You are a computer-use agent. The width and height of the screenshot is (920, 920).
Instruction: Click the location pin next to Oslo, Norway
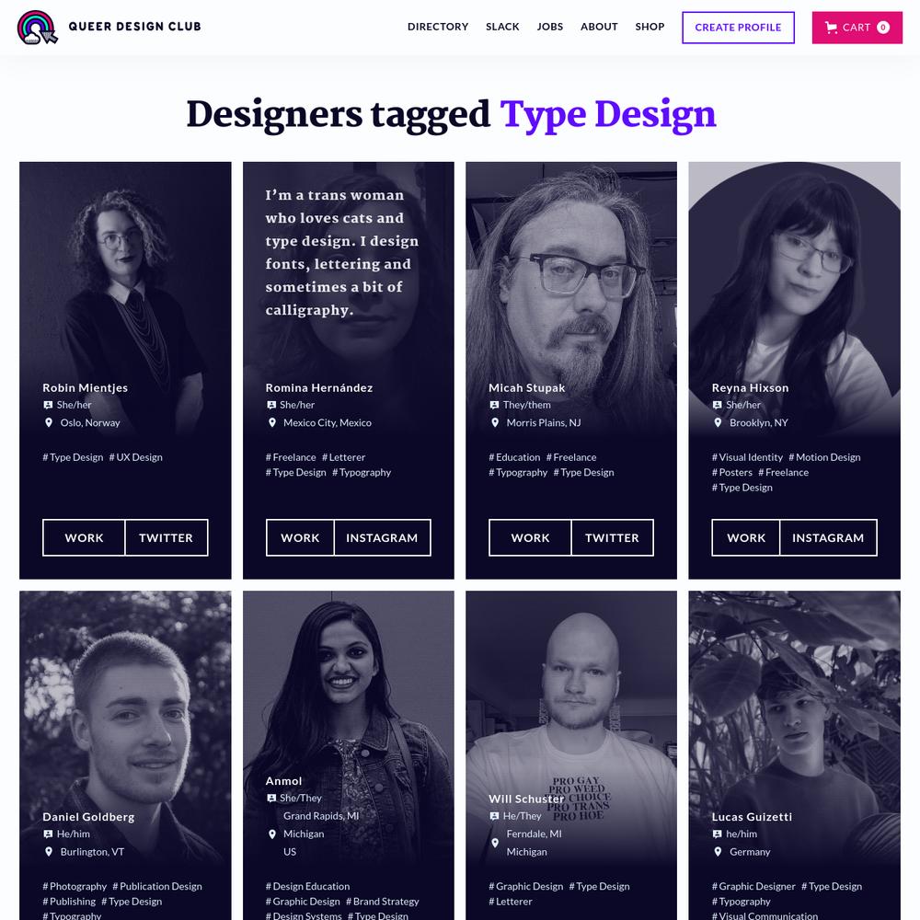point(49,422)
